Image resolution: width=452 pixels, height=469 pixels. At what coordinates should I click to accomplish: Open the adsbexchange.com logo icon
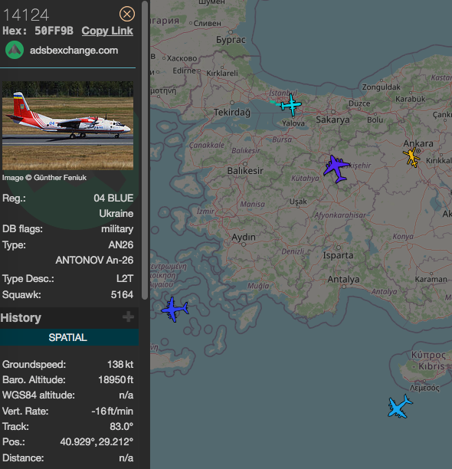(15, 50)
